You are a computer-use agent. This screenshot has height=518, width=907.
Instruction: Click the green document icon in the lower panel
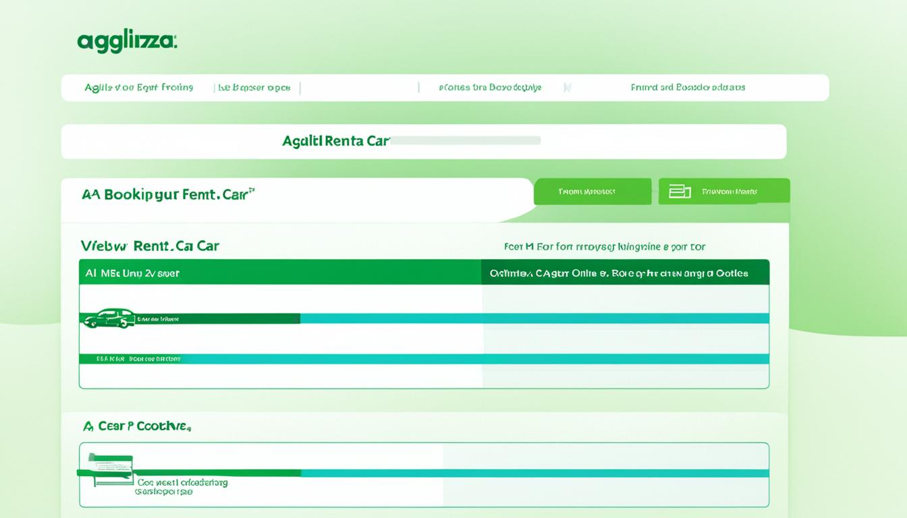pos(111,470)
